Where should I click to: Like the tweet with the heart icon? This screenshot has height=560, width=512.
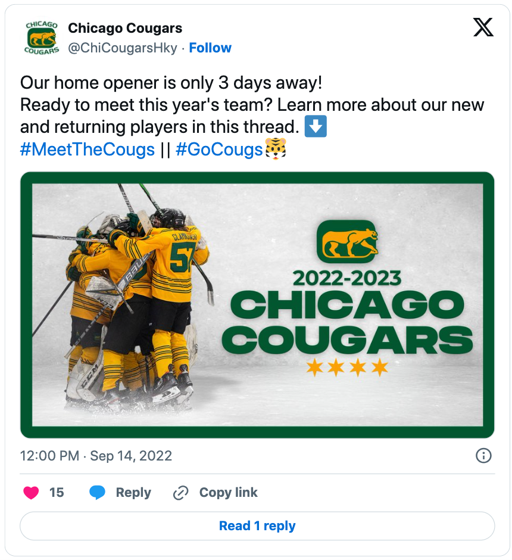coord(31,493)
